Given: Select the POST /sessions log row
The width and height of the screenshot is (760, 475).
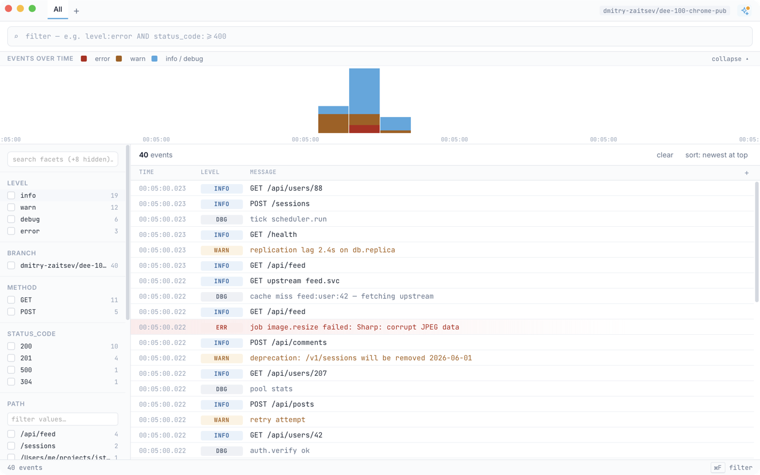Looking at the screenshot, I should point(442,204).
